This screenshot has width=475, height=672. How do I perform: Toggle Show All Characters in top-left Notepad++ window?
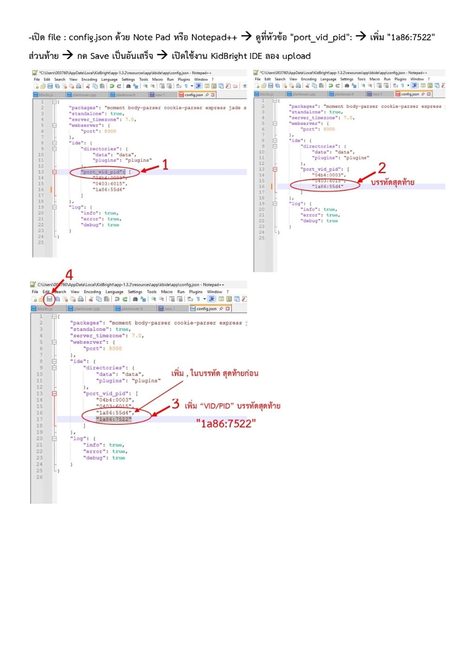coord(186,86)
